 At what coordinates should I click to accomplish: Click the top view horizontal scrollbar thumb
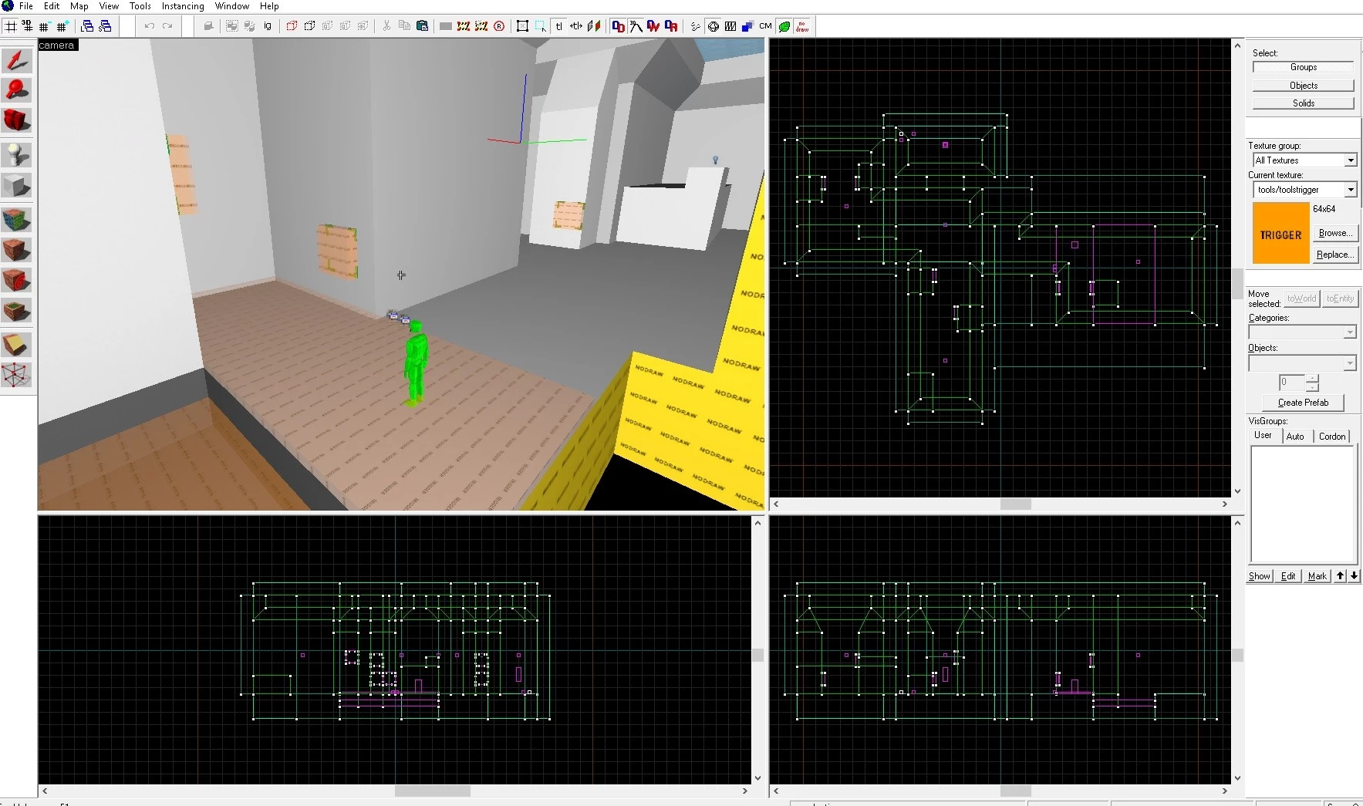pos(1015,504)
